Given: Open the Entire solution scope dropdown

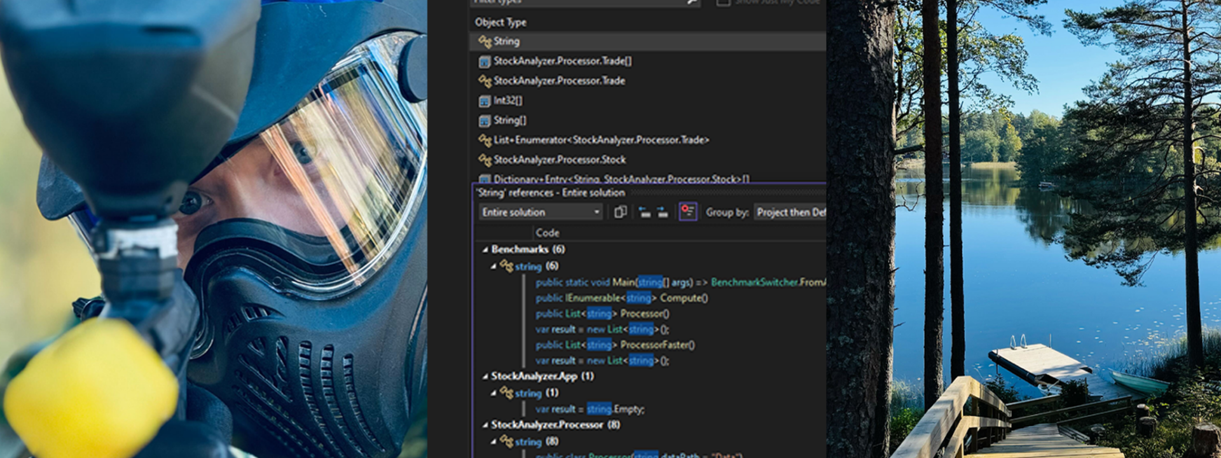Looking at the screenshot, I should click(540, 212).
